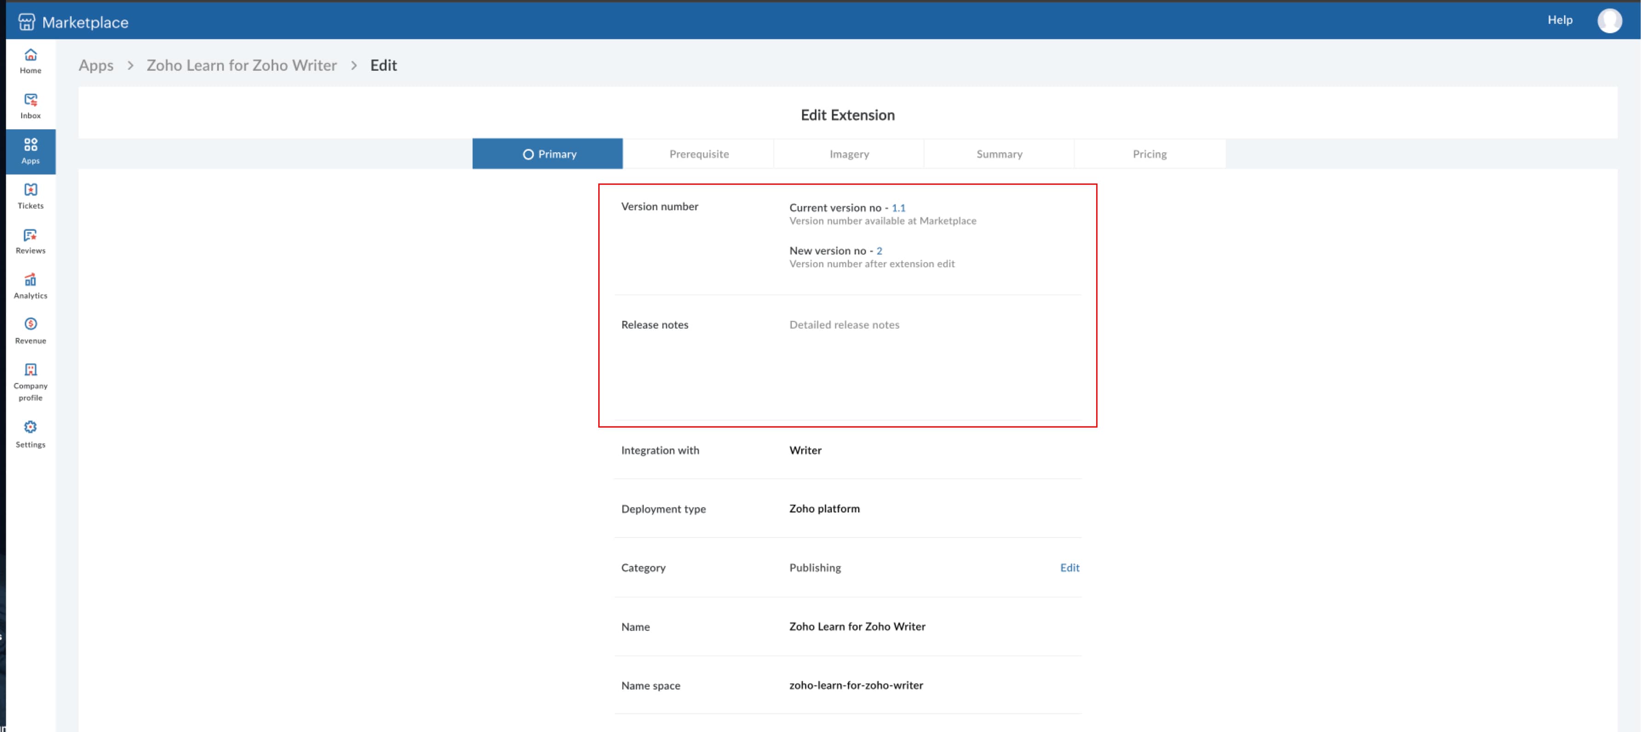Screen dimensions: 1641x732
Task: Click the zoho-learn-for-zoho-writer namespace value
Action: click(x=855, y=686)
